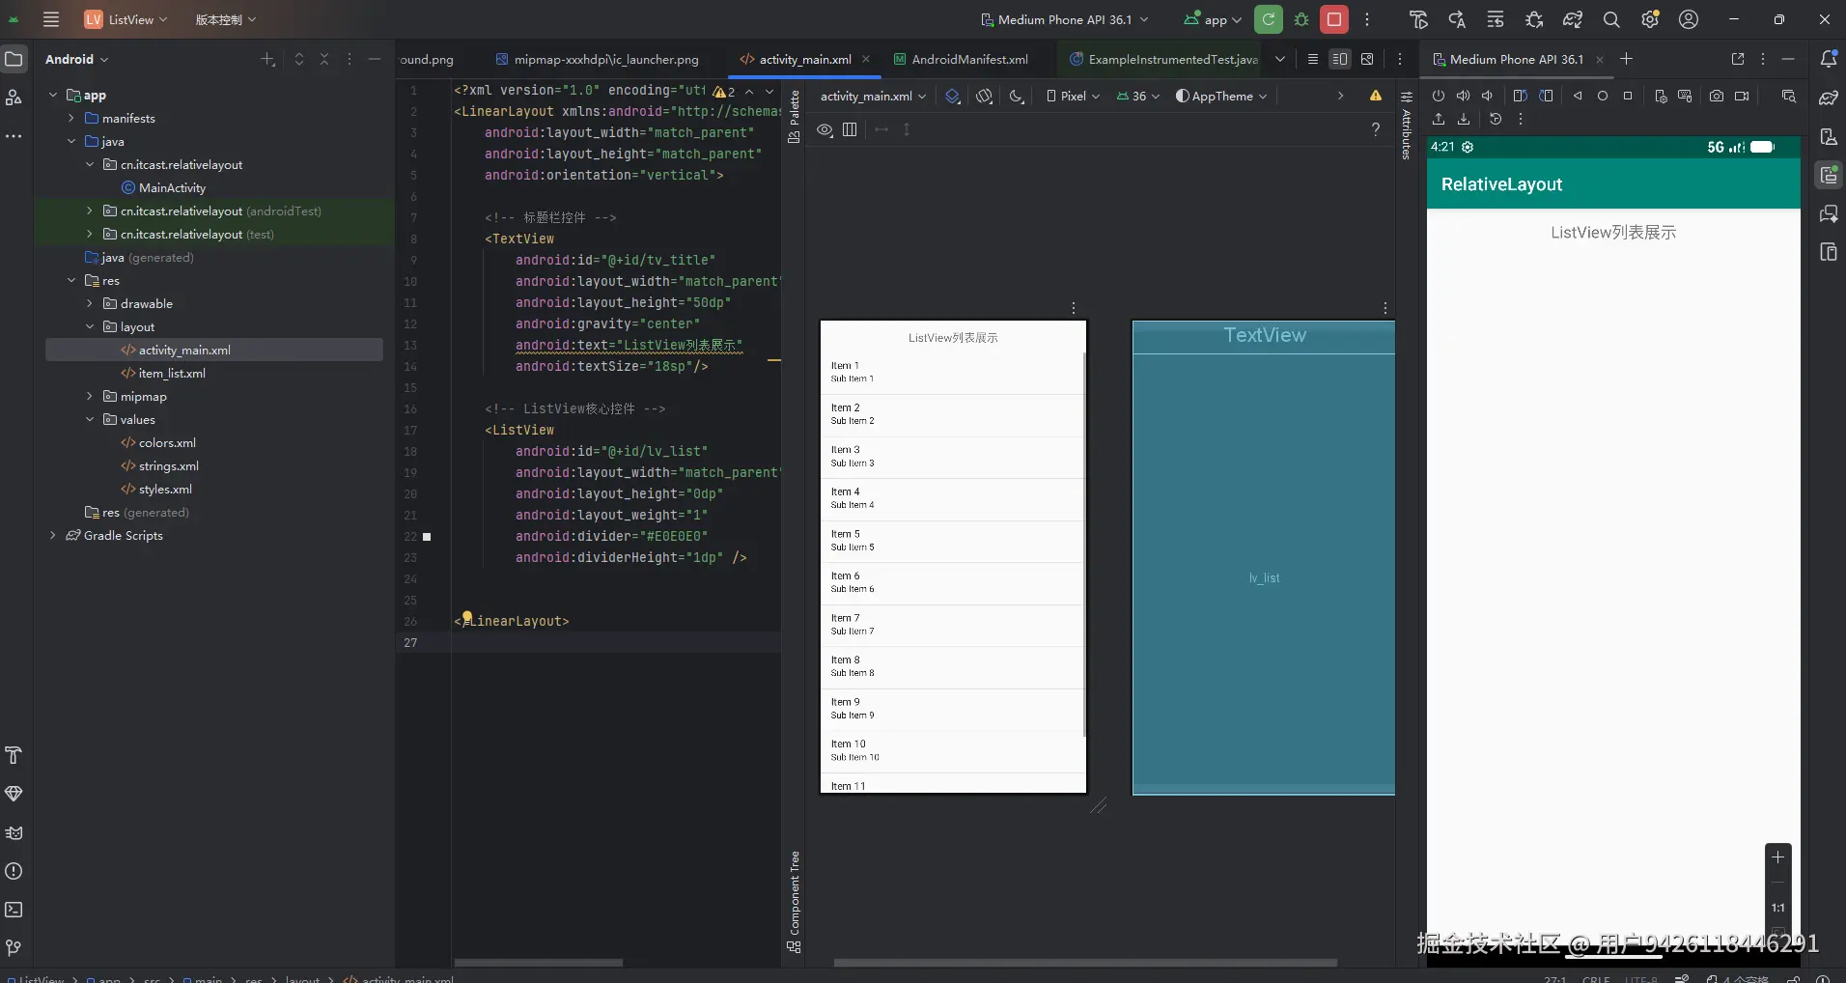Take emulator screenshot with camera icon

(1716, 96)
